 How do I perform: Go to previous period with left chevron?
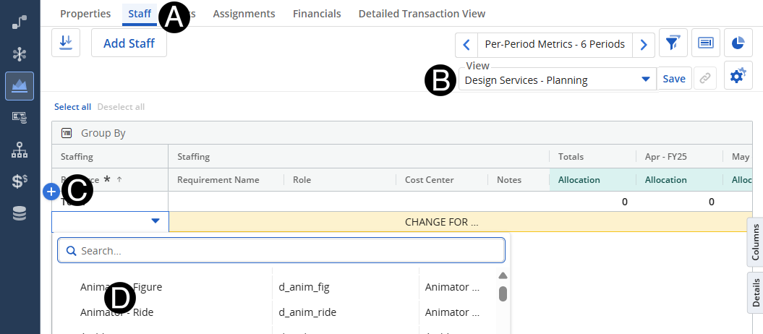point(466,44)
